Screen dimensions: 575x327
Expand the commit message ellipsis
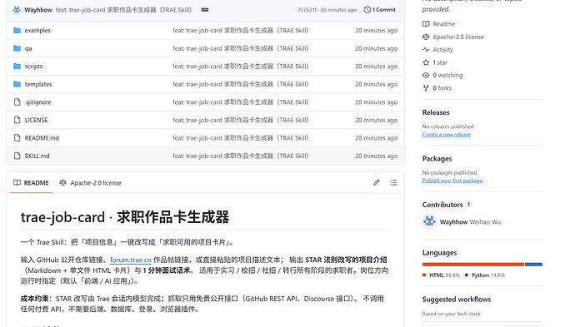(205, 10)
